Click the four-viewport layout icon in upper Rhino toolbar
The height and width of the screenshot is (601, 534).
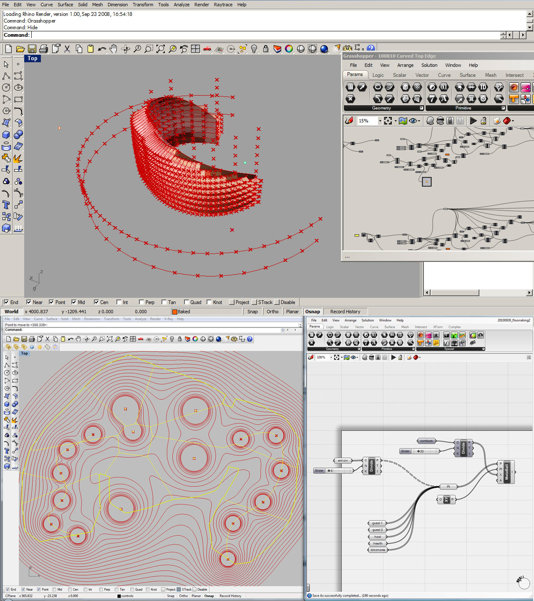[x=196, y=49]
